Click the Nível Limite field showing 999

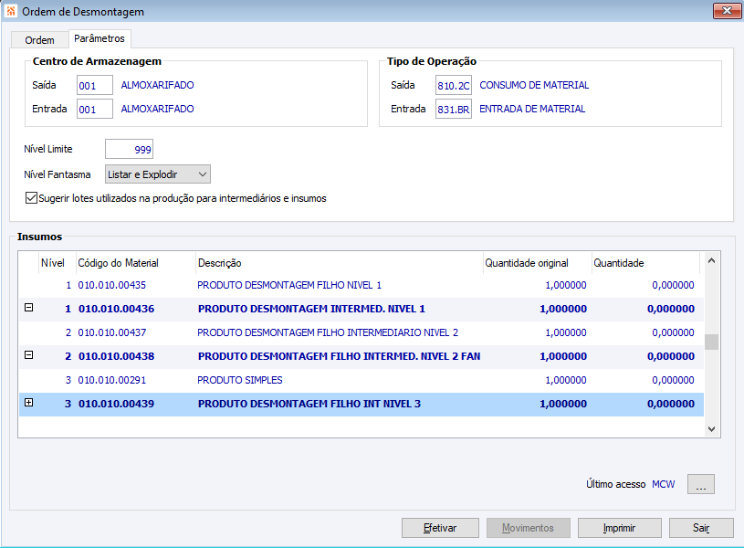click(129, 150)
